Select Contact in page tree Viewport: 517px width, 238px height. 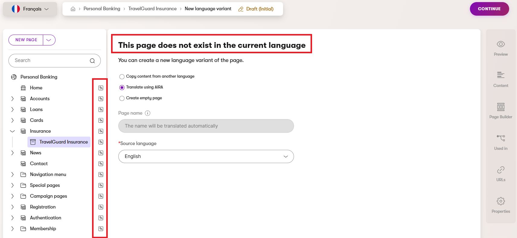point(39,164)
